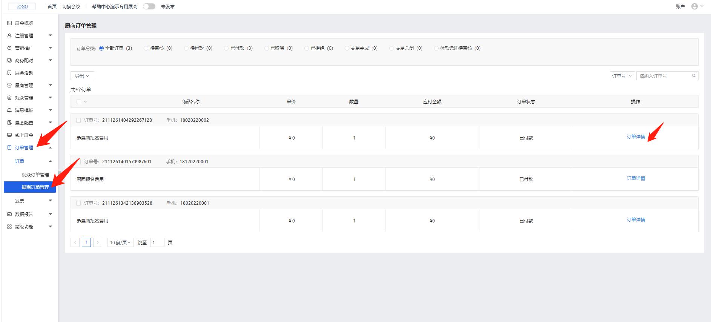
Task: Go to 展会活动 menu item
Action: tap(24, 73)
